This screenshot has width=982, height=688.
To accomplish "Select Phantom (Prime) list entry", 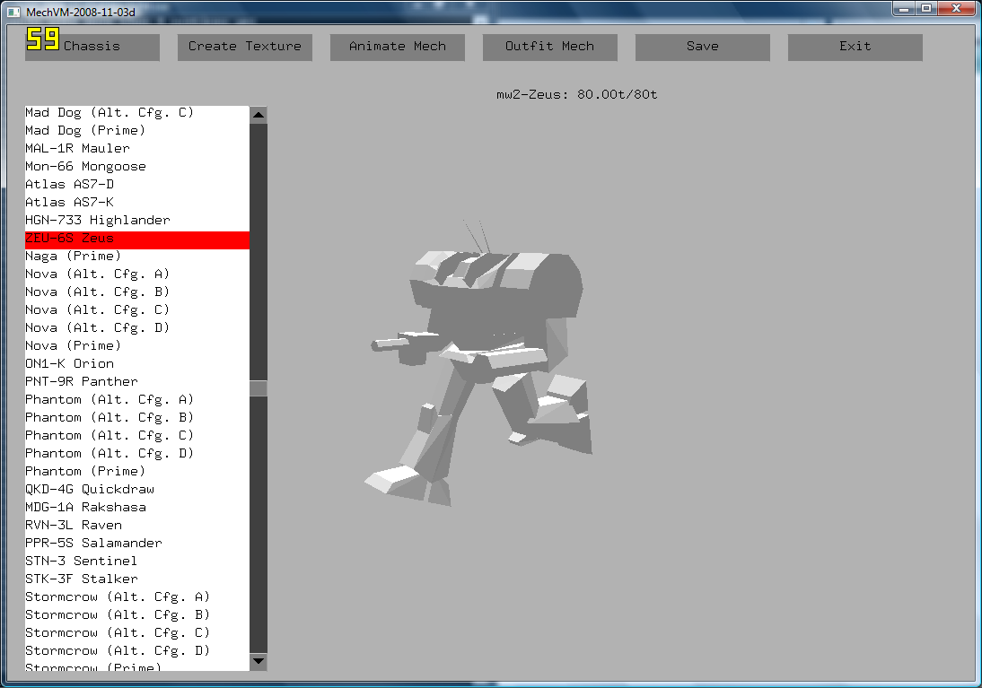I will 84,471.
